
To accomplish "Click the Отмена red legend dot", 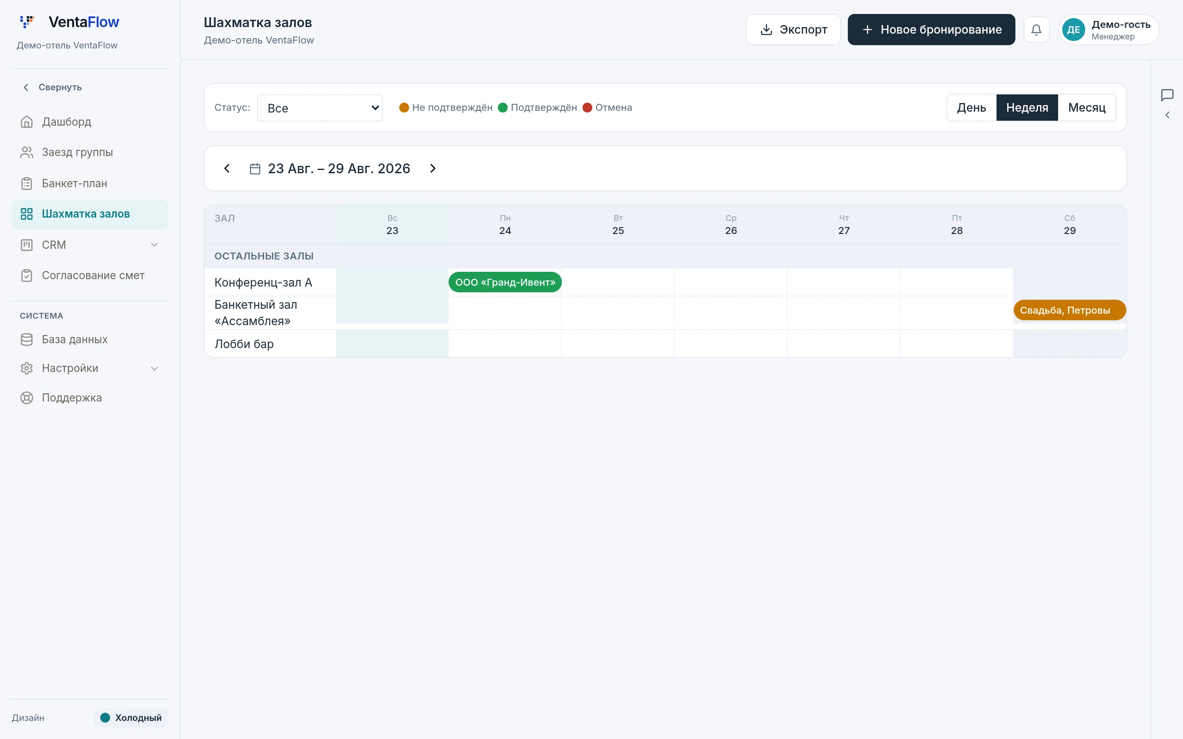I will 587,108.
